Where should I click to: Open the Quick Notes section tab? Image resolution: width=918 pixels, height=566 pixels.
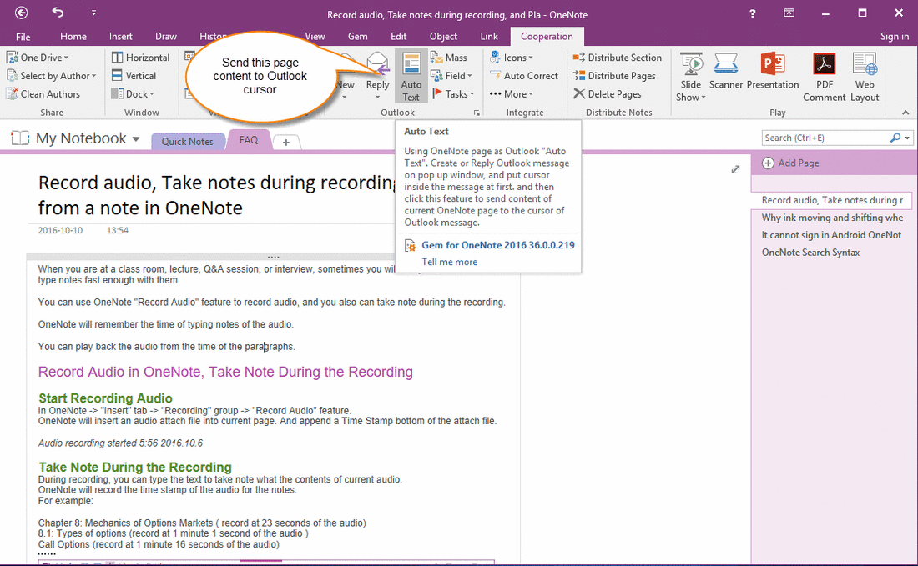coord(187,142)
